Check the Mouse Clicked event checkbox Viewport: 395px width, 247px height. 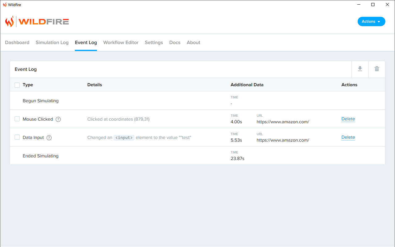(17, 119)
